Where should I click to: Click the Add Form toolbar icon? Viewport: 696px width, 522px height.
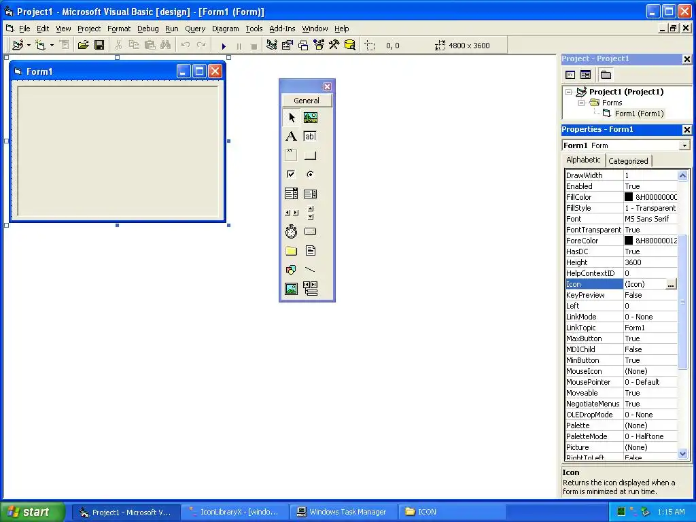click(40, 45)
